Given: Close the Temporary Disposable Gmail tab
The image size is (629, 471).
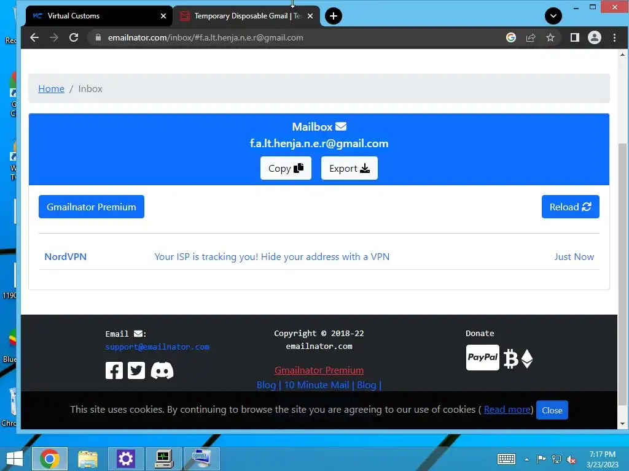Looking at the screenshot, I should (310, 16).
